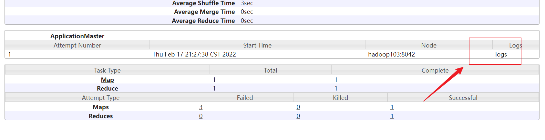
Task: Click the Complete column header
Action: coord(435,70)
